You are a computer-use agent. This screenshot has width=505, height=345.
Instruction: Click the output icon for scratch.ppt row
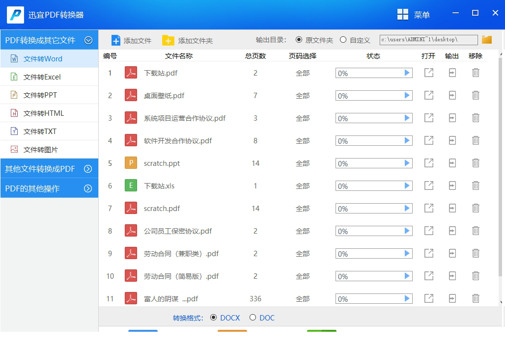[452, 163]
